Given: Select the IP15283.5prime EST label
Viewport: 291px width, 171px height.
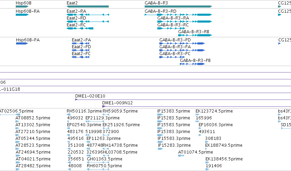Looking at the screenshot, I should point(174,118).
